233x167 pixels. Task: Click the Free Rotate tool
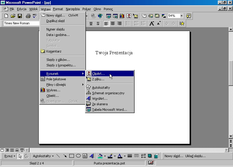coord(27,156)
